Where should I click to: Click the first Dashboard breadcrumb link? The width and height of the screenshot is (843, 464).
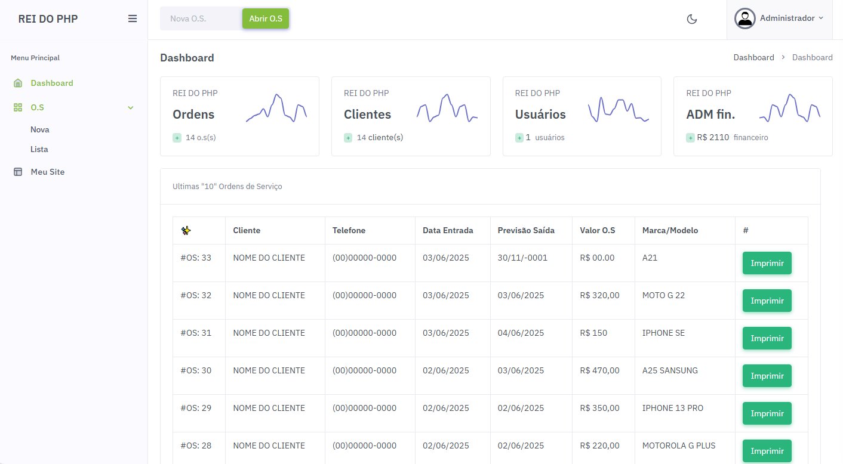pos(753,58)
